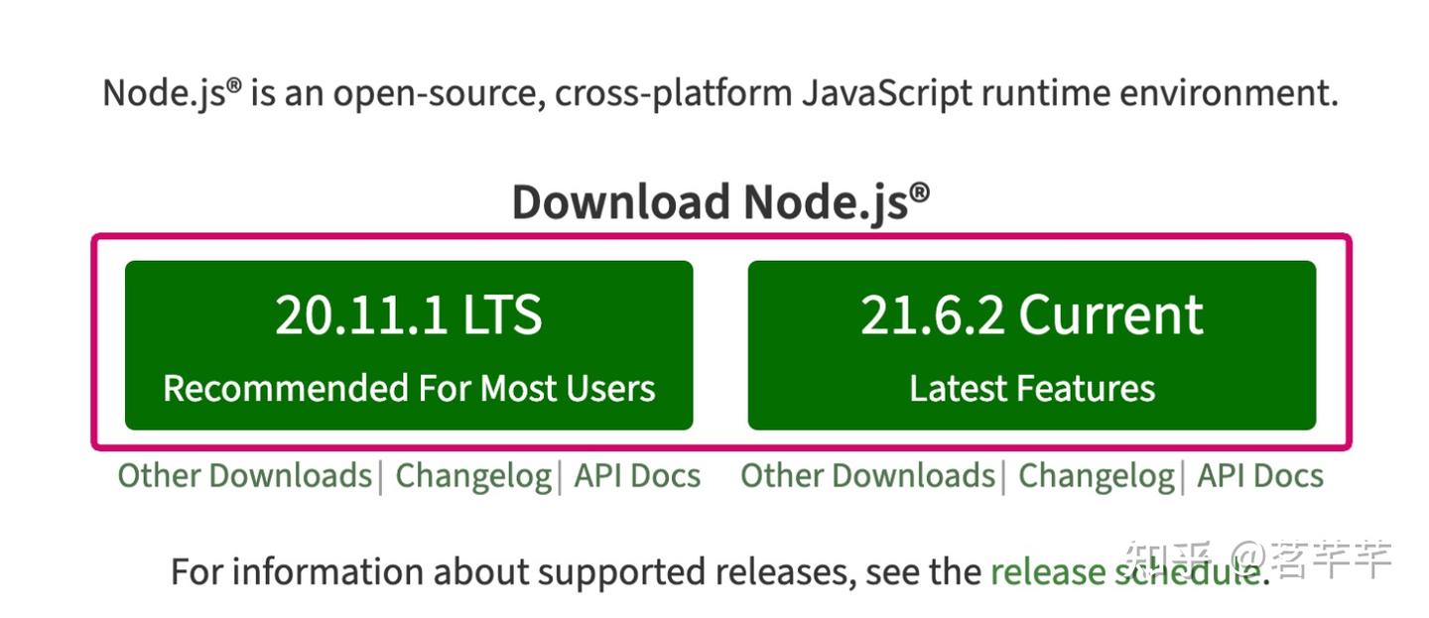View the Changelog for 21.6.2 Current
This screenshot has height=618, width=1429.
click(x=1096, y=476)
